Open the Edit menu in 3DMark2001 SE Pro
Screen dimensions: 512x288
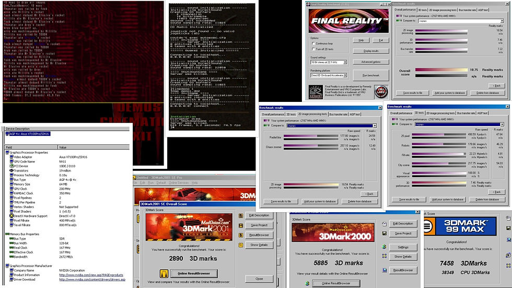142,183
